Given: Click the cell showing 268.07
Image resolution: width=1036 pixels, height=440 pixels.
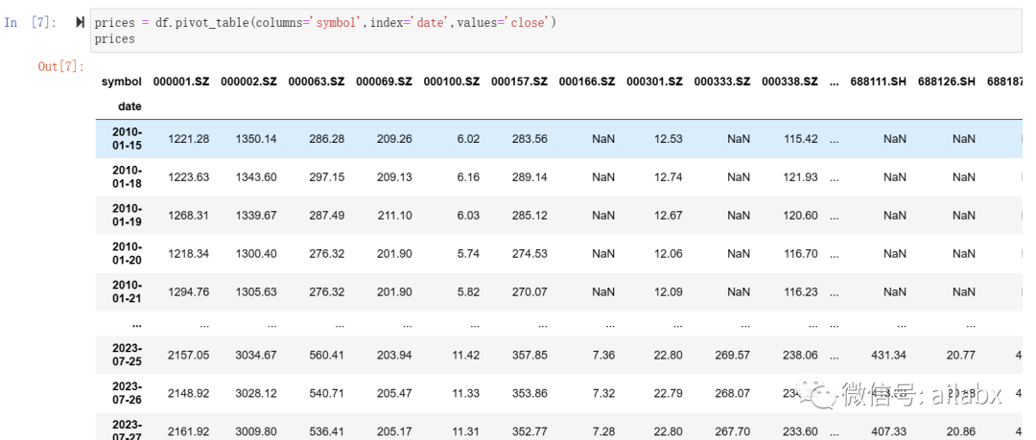Looking at the screenshot, I should [733, 393].
